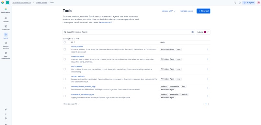Open the help icon in the top bar

(240, 3)
